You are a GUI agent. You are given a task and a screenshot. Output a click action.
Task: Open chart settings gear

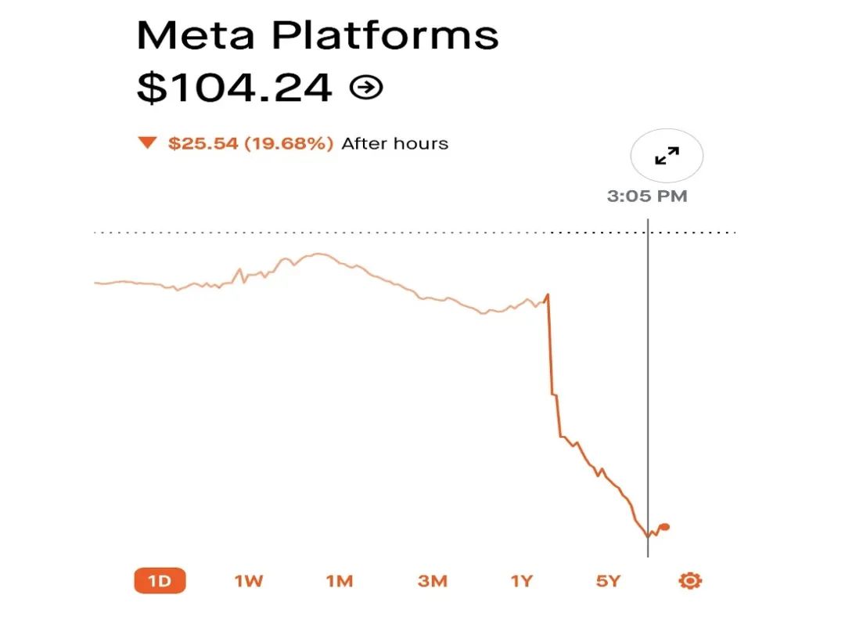[x=690, y=581]
